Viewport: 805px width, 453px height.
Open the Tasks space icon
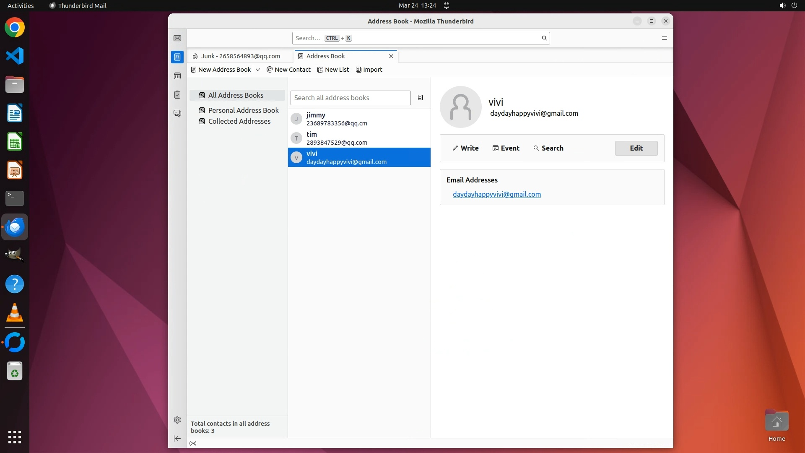(x=177, y=95)
